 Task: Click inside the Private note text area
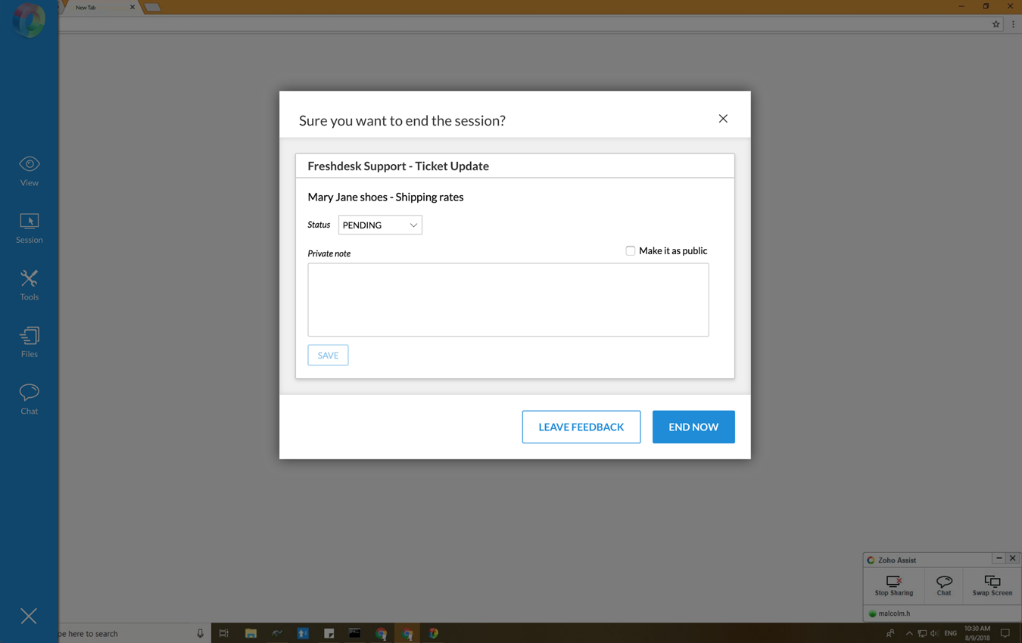(508, 300)
